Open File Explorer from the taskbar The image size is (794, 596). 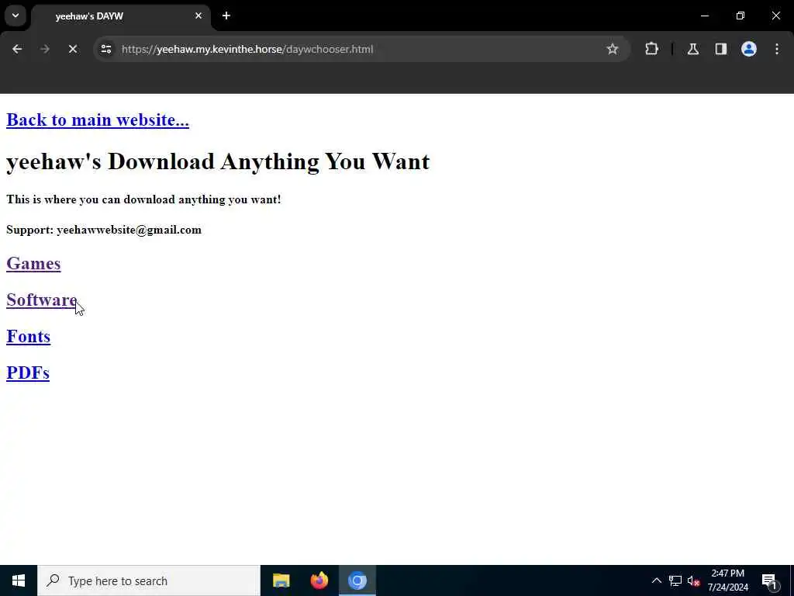click(x=281, y=580)
